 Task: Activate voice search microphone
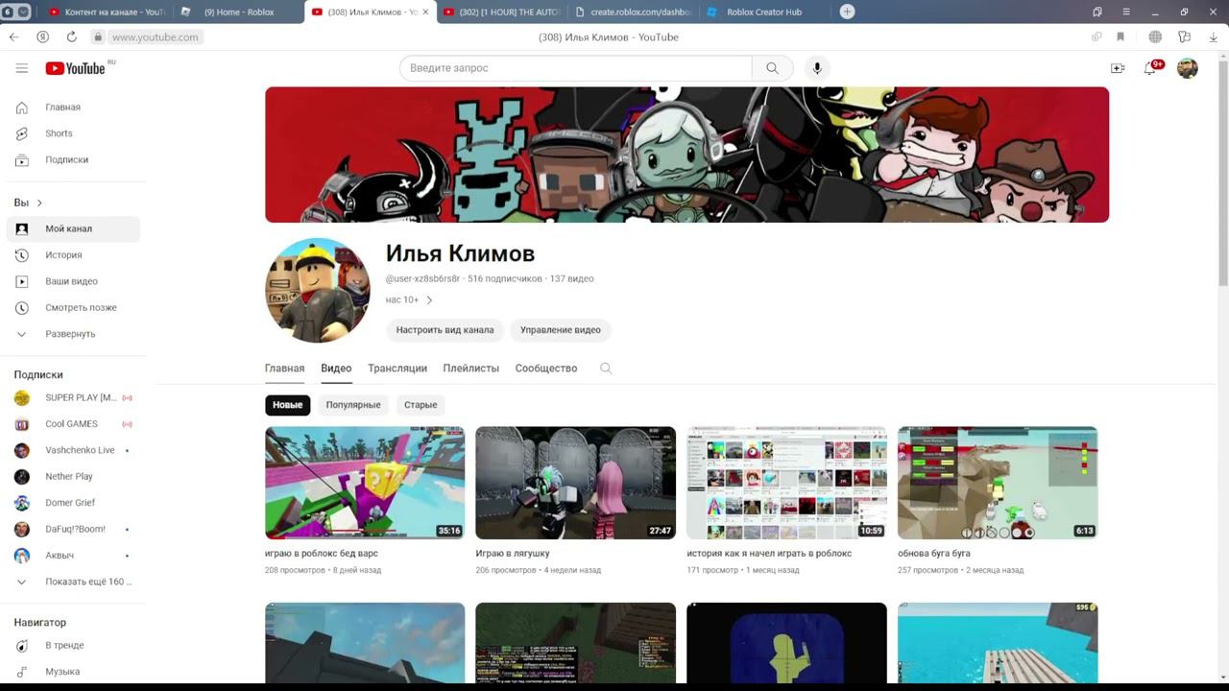point(817,68)
